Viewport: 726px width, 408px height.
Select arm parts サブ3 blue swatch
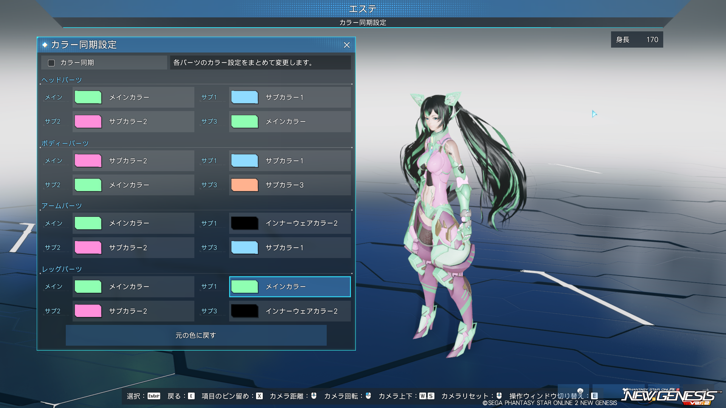click(x=245, y=248)
